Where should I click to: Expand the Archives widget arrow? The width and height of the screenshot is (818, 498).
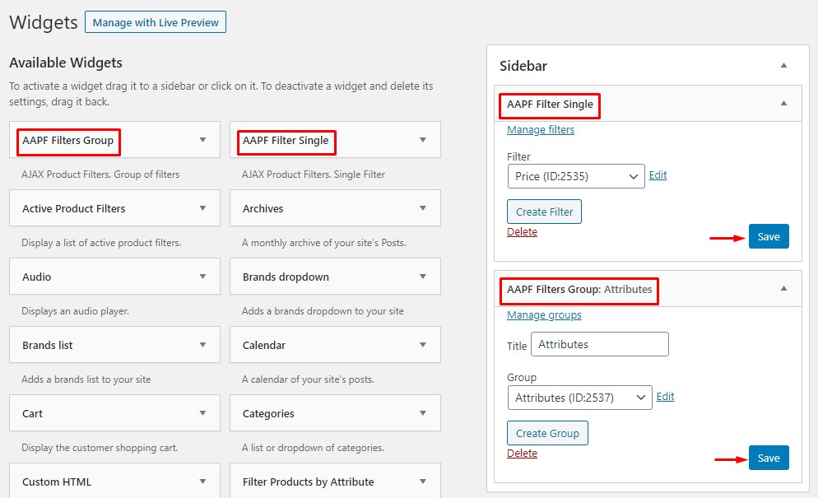click(422, 208)
